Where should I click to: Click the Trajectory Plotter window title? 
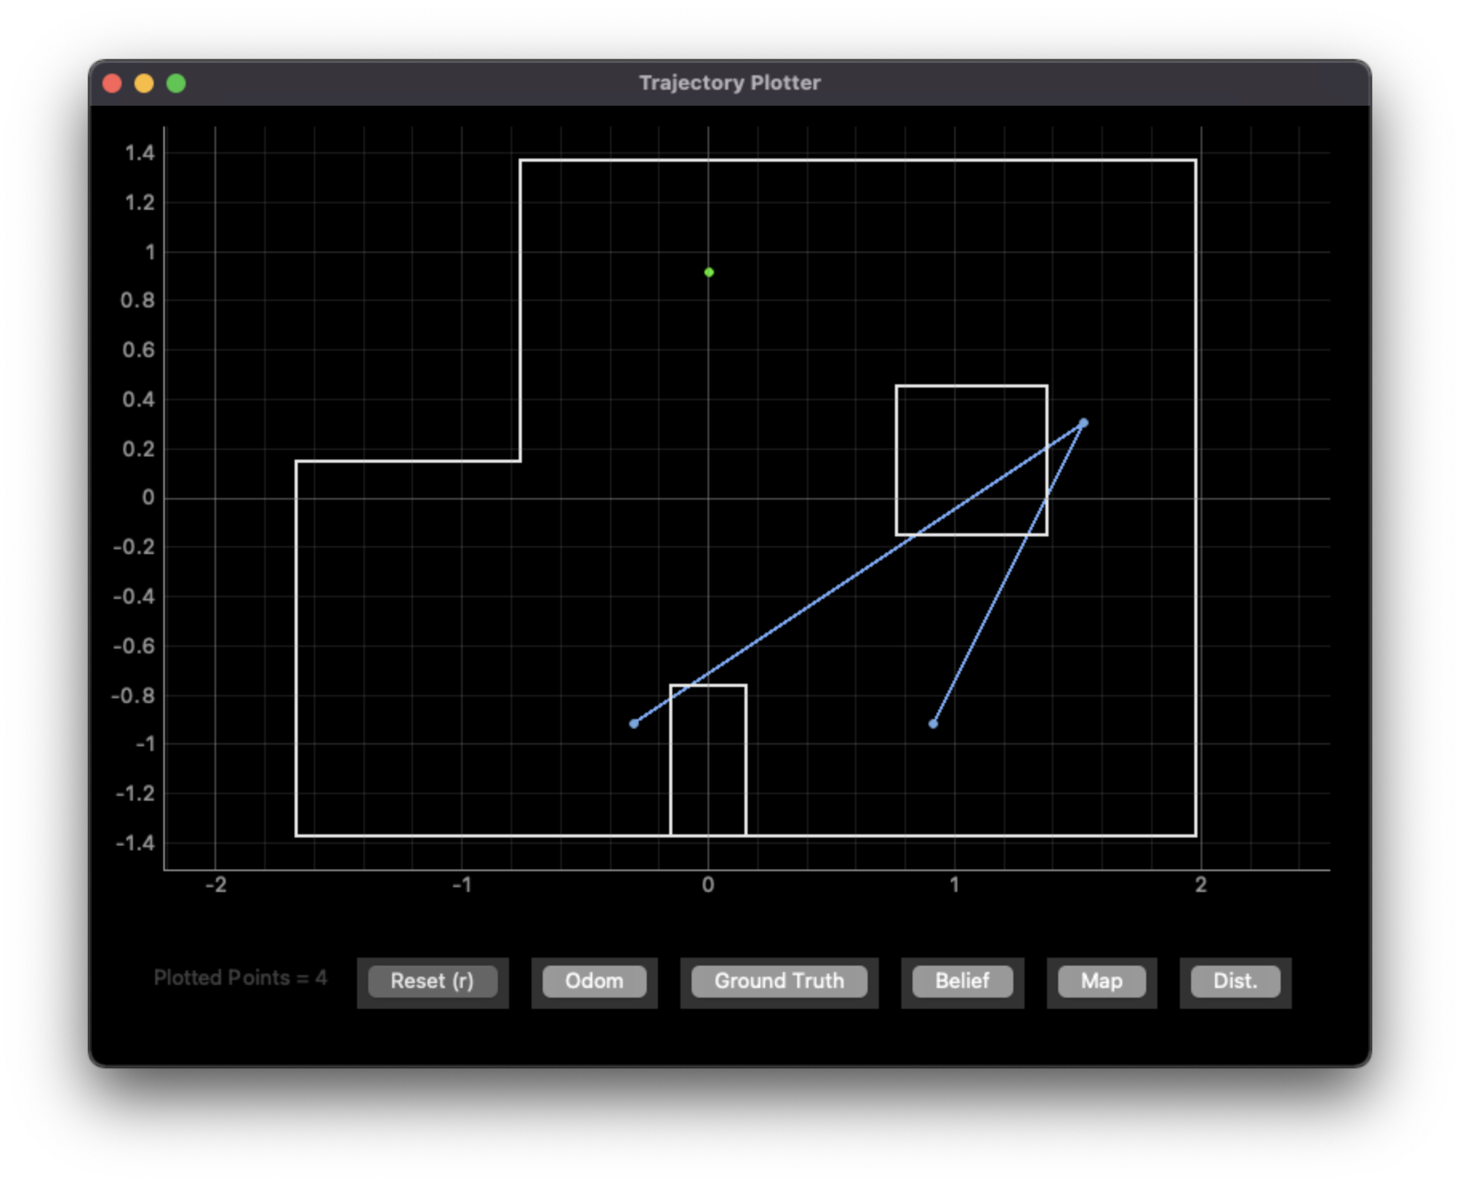pos(729,82)
